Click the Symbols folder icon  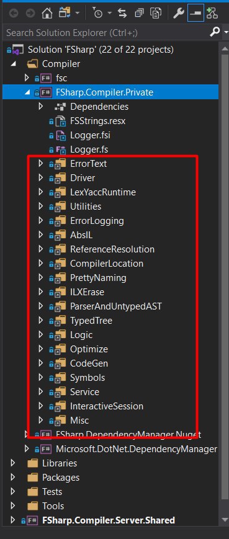tap(60, 378)
